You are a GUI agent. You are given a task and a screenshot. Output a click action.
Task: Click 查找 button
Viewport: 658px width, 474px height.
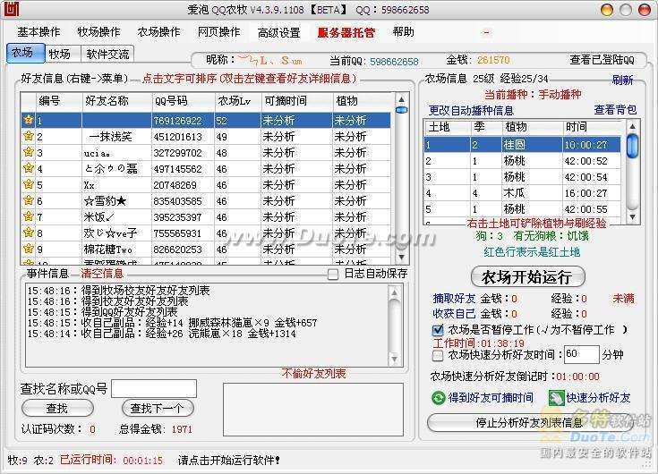57,408
